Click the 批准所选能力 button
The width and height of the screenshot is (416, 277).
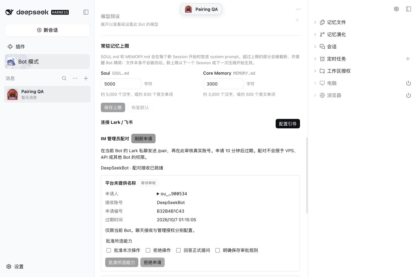(122, 262)
